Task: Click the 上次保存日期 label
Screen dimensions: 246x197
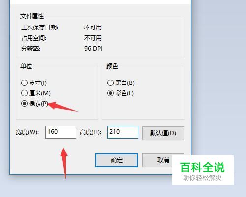Action: pos(40,28)
